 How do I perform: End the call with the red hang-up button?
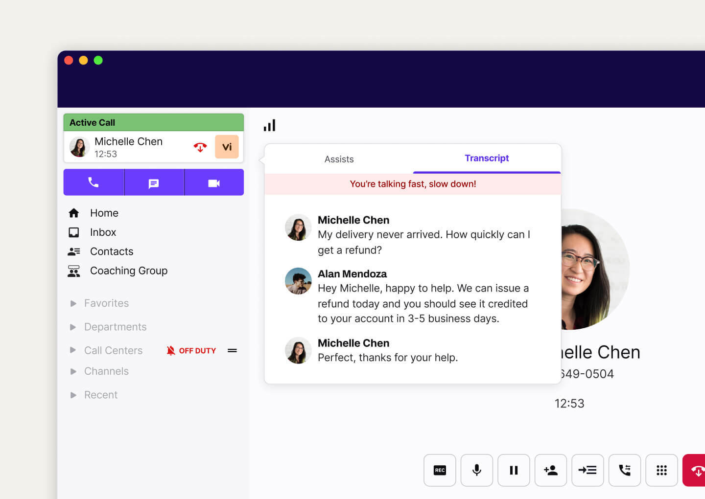point(697,470)
